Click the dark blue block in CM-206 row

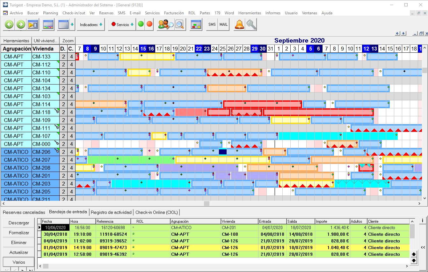(x=222, y=152)
